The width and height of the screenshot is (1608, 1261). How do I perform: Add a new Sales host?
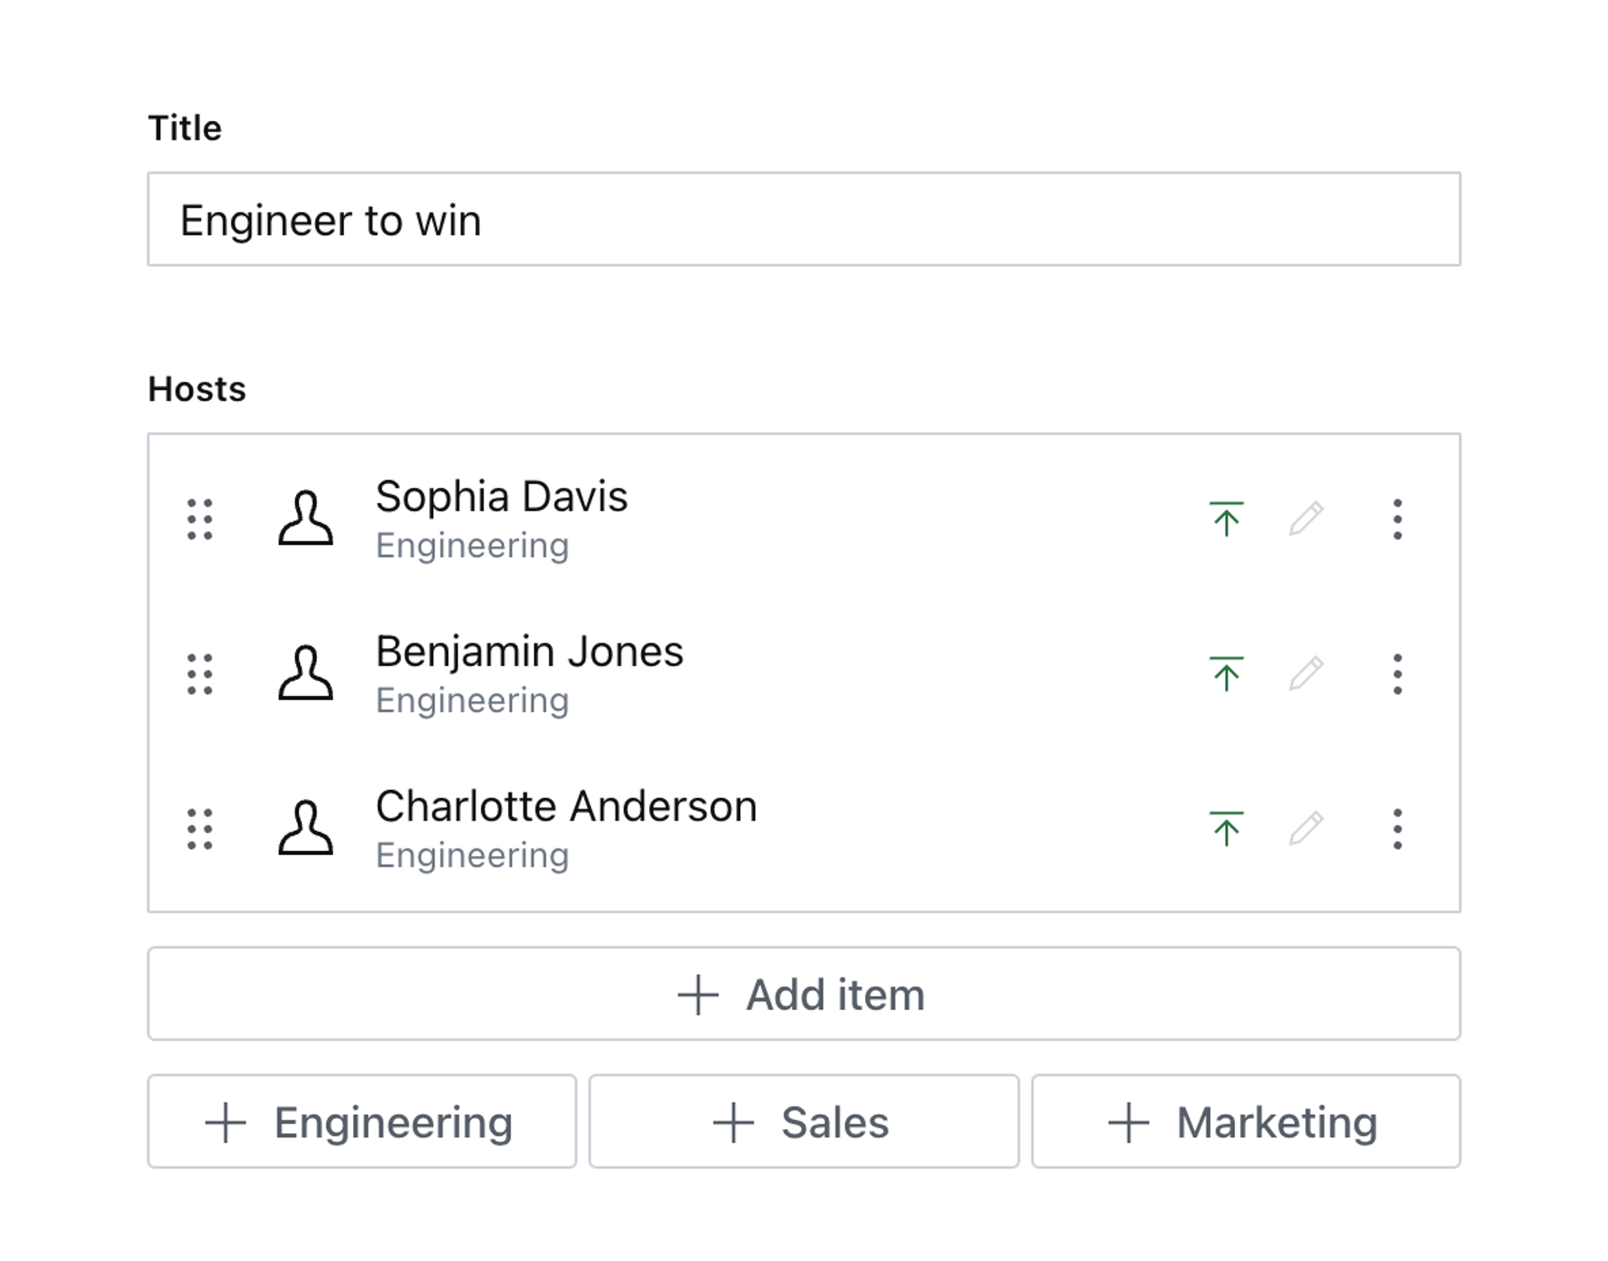point(804,1121)
